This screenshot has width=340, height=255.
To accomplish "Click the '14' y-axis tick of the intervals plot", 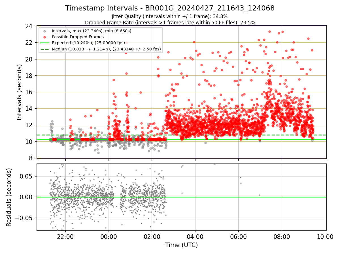I will pos(29,109).
